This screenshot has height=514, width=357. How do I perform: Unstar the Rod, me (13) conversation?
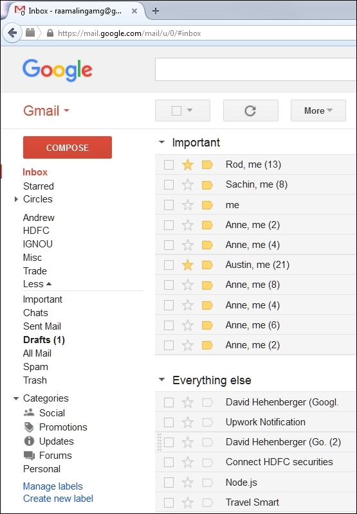coord(187,165)
